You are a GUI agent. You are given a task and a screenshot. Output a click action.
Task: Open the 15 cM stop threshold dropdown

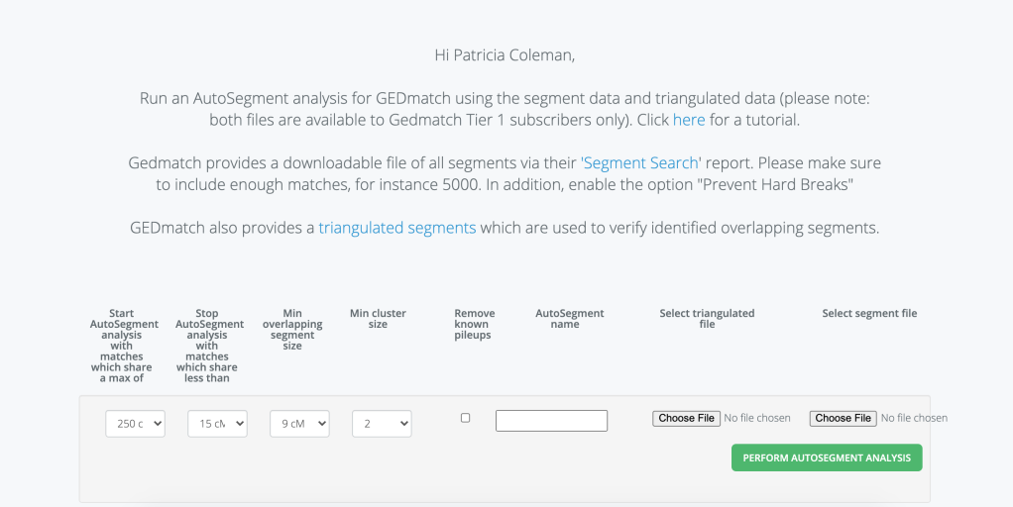click(217, 424)
